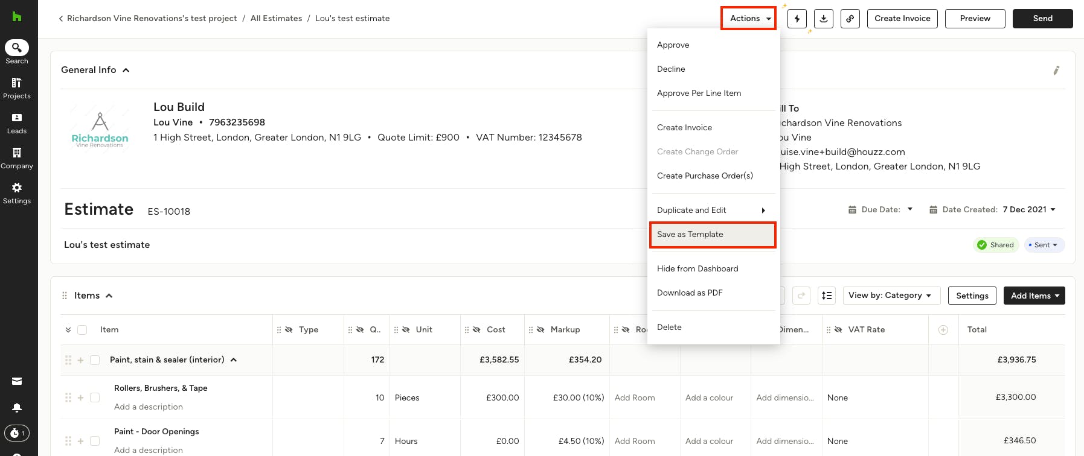Collapse the General Info section
Viewport: 1084px width, 456px height.
tap(126, 70)
